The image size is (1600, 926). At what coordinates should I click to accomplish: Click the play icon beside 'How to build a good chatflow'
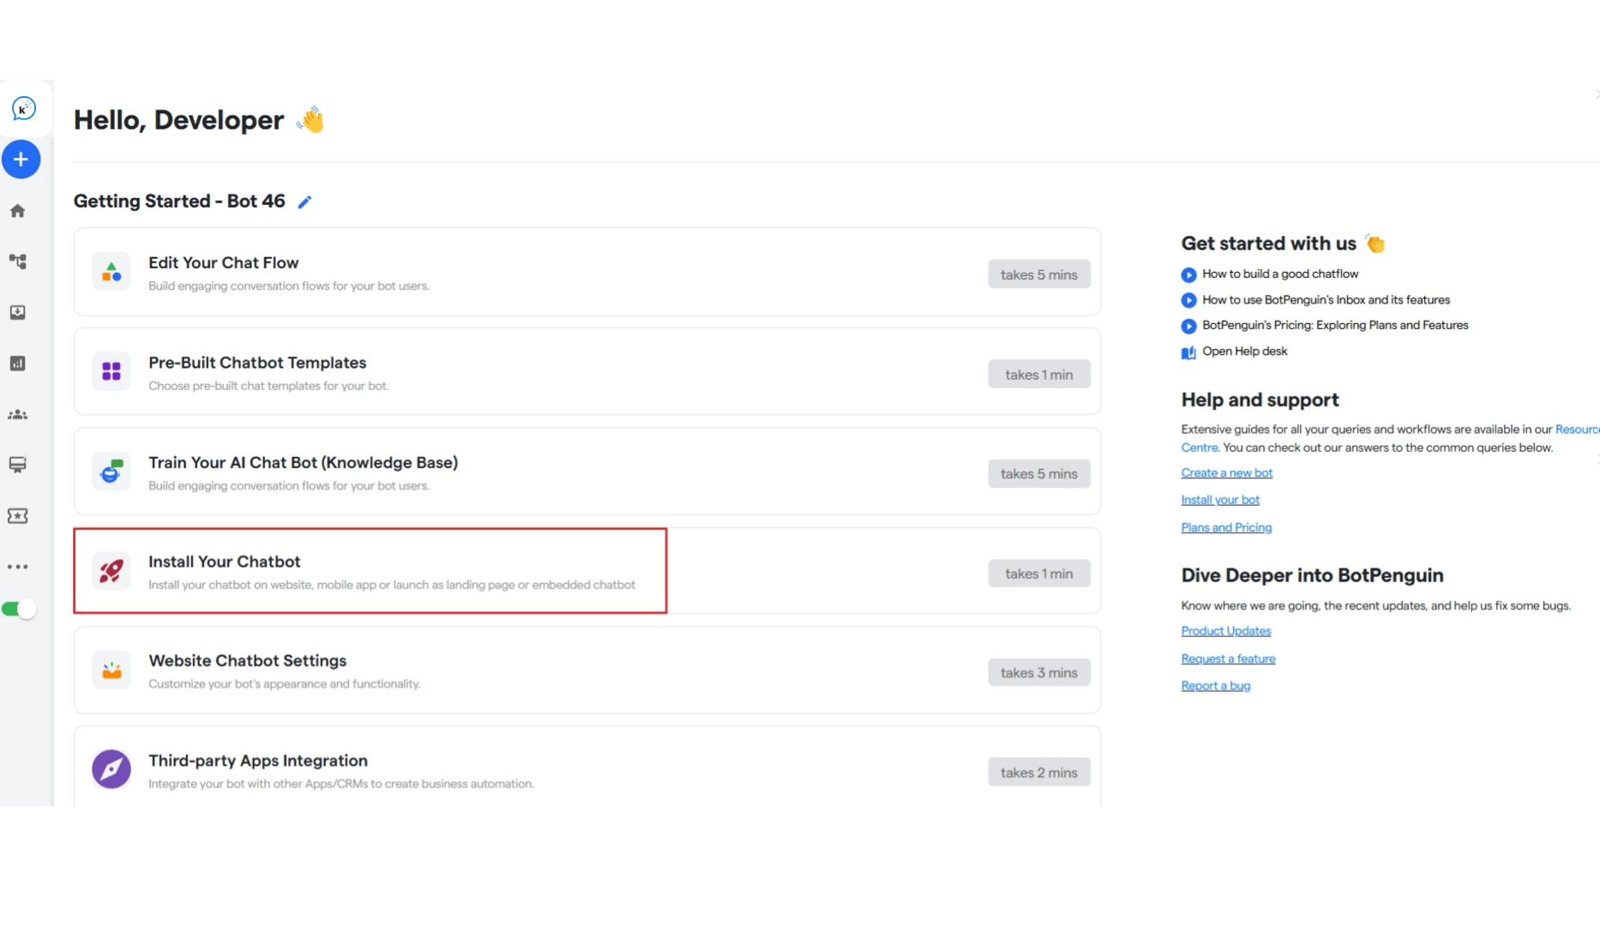tap(1188, 275)
